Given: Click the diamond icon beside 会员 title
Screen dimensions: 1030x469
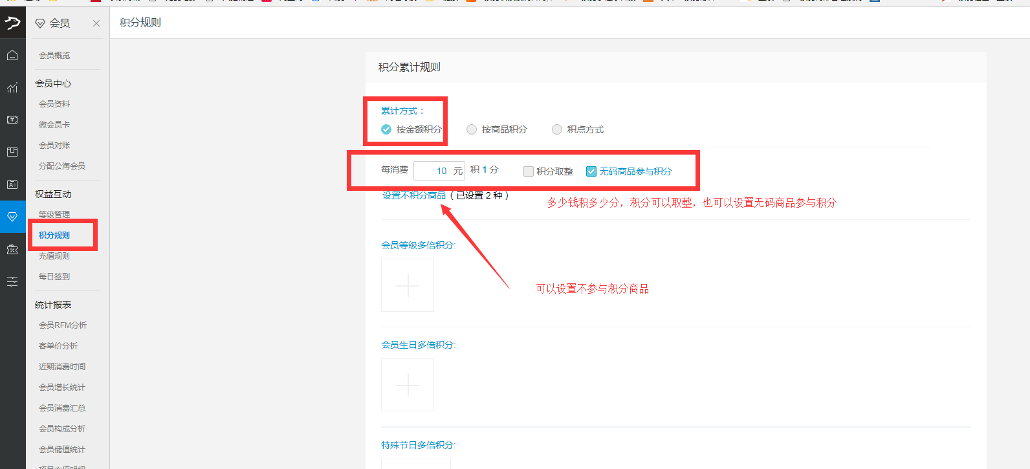Looking at the screenshot, I should 40,23.
